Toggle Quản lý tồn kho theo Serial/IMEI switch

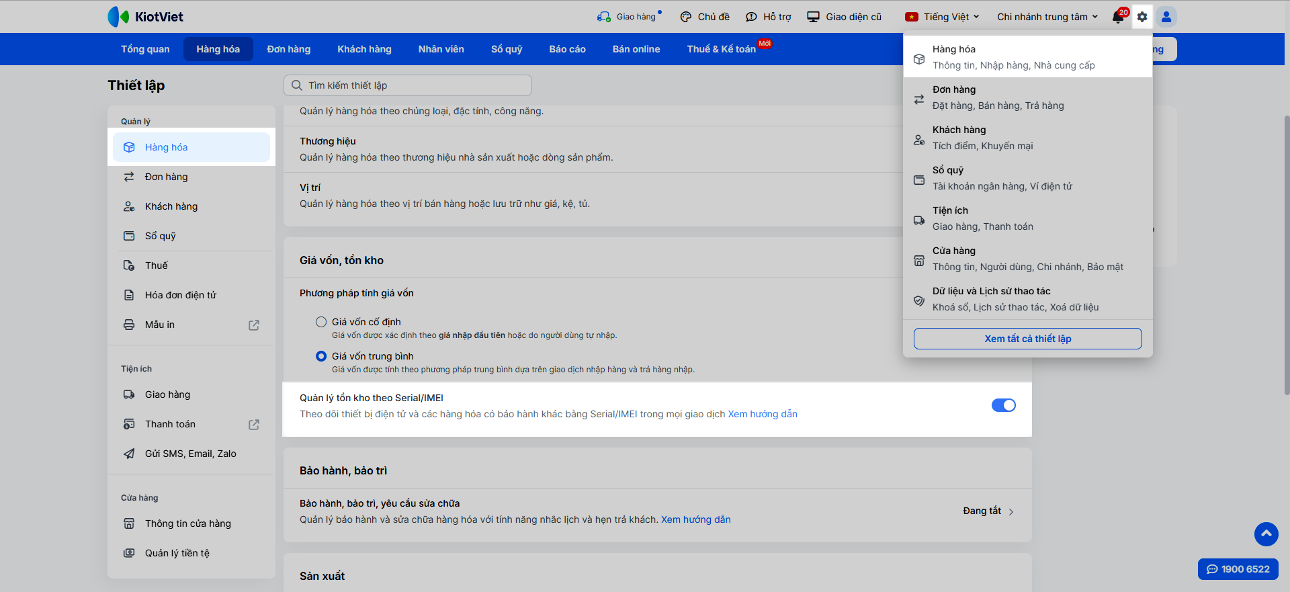coord(1004,405)
